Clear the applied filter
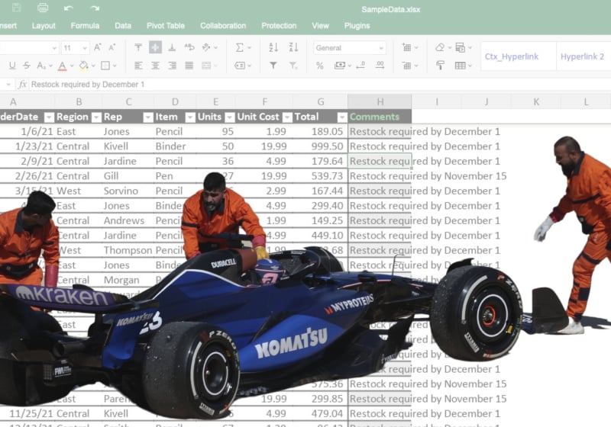 pyautogui.click(x=293, y=66)
